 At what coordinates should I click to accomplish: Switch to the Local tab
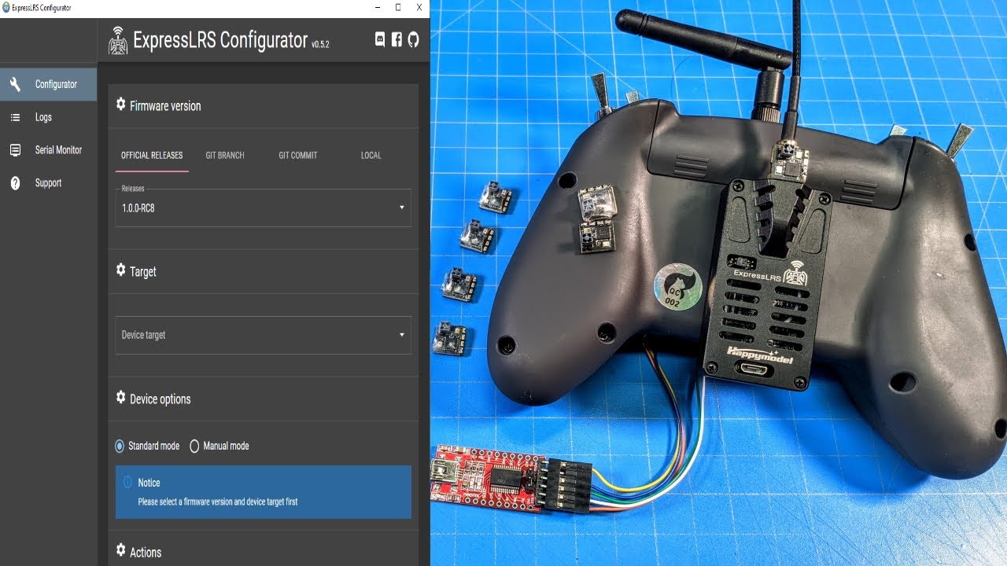click(x=371, y=156)
